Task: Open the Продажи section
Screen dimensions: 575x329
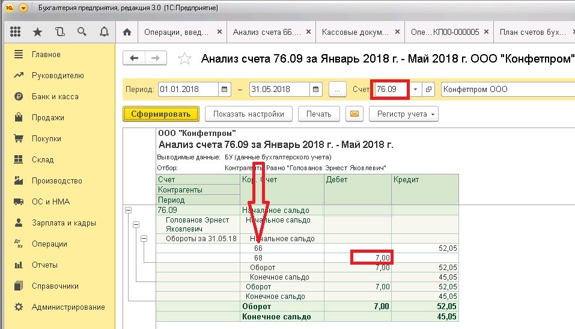Action: 47,117
